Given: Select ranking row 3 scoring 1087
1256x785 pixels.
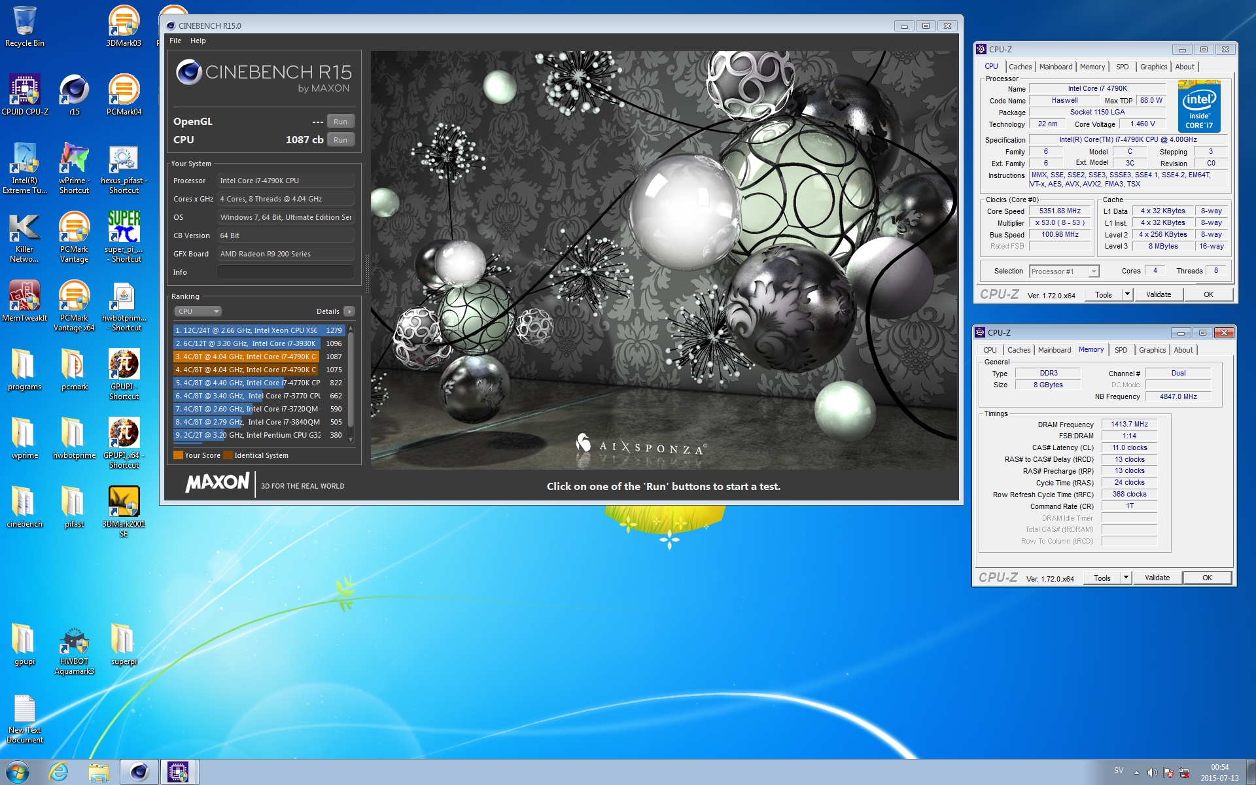Looking at the screenshot, I should click(x=260, y=357).
